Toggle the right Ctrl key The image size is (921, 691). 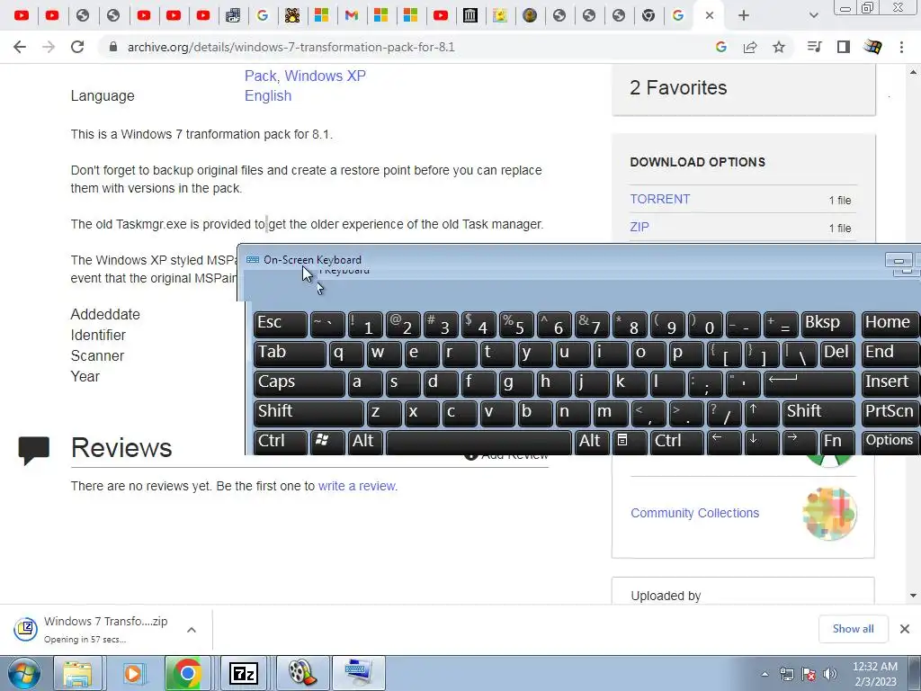[x=676, y=442]
